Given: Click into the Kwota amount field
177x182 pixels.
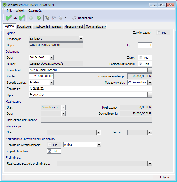Looking at the screenshot, I should pyautogui.click(x=41, y=76).
